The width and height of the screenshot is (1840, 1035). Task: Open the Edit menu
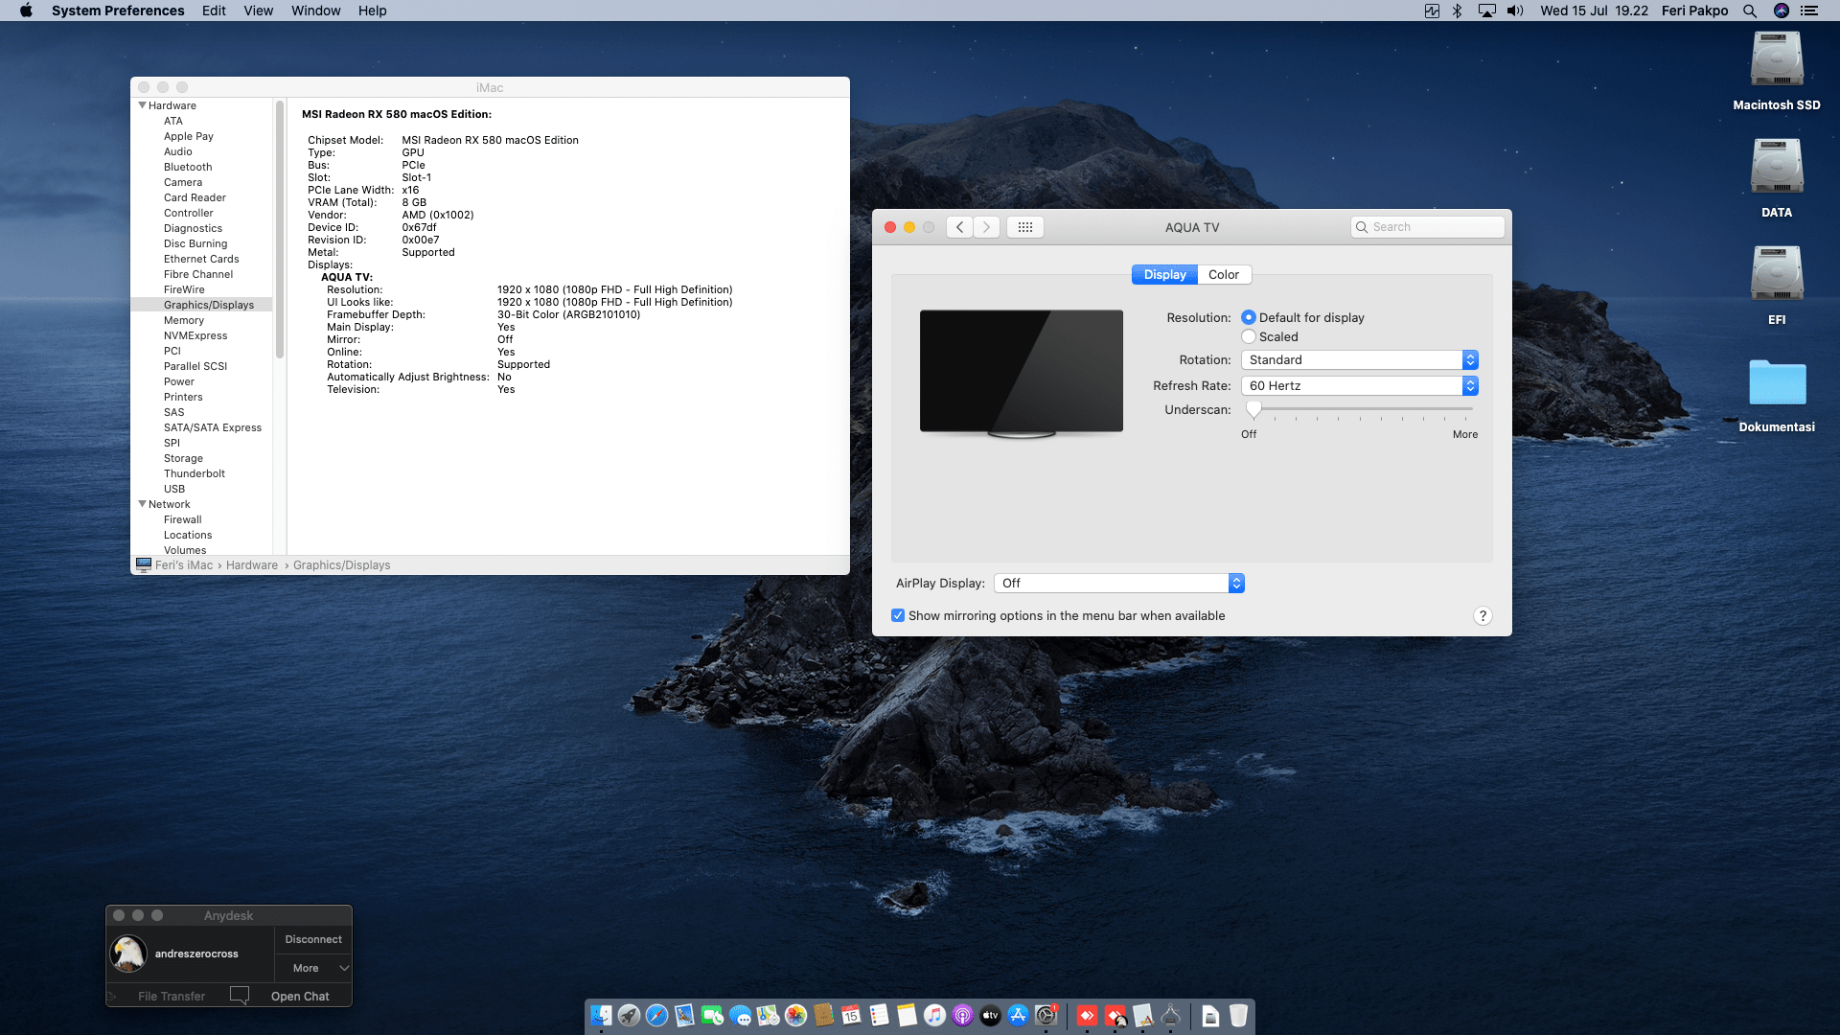tap(214, 11)
